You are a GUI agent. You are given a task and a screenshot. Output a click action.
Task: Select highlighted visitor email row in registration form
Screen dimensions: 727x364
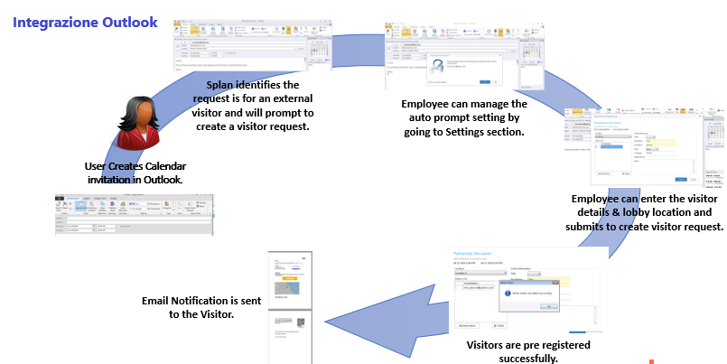(611, 146)
